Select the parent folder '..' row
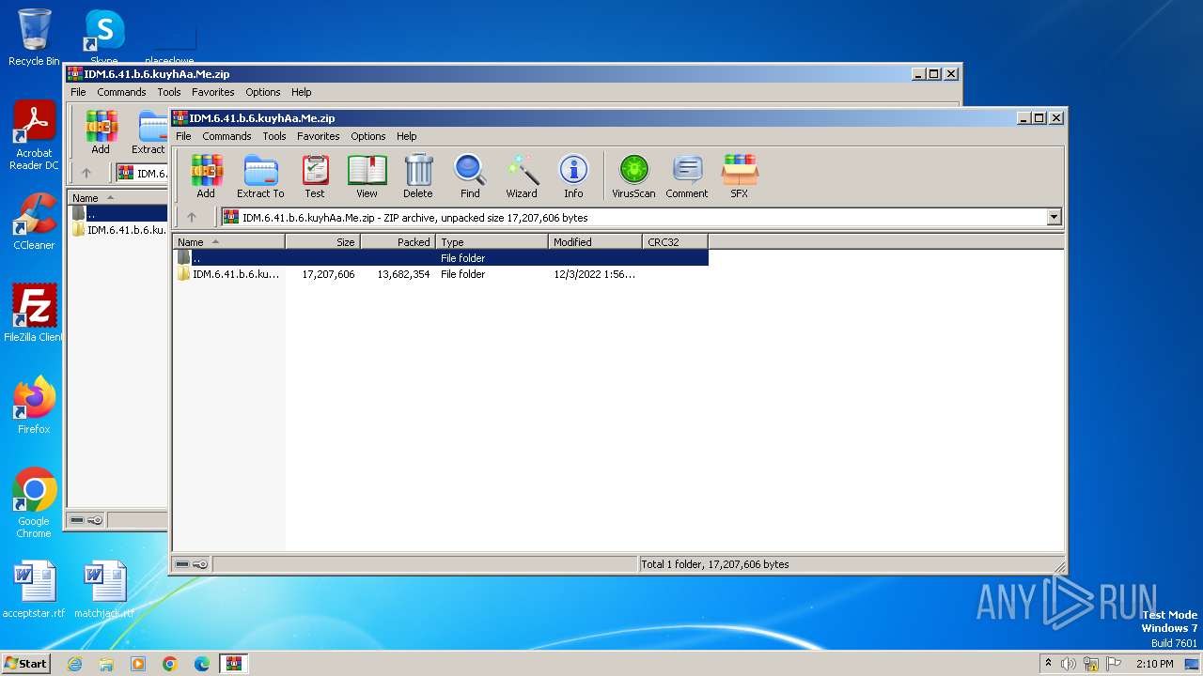Image resolution: width=1203 pixels, height=676 pixels. (441, 257)
